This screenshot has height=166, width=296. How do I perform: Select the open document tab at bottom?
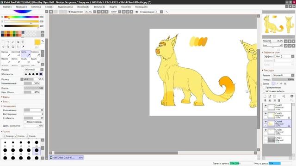point(67,158)
